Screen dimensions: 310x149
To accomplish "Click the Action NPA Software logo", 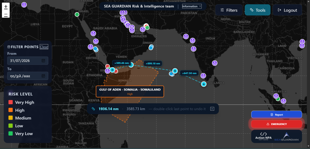I will [263, 136].
